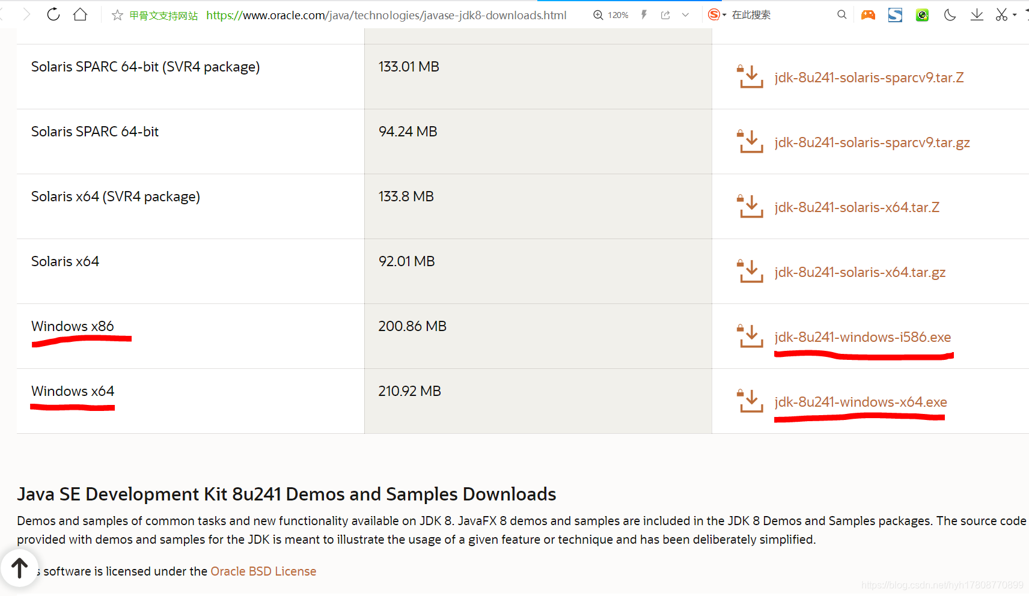Click the Demos and Samples Downloads heading
1029x596 pixels.
coord(287,494)
